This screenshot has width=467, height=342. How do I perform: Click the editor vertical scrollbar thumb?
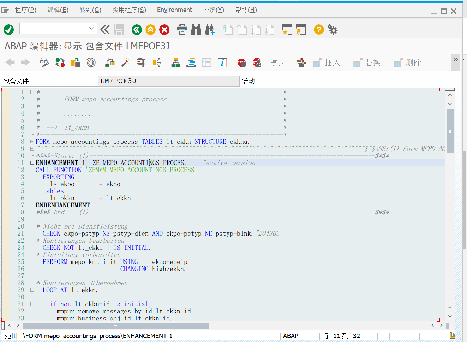(x=450, y=131)
